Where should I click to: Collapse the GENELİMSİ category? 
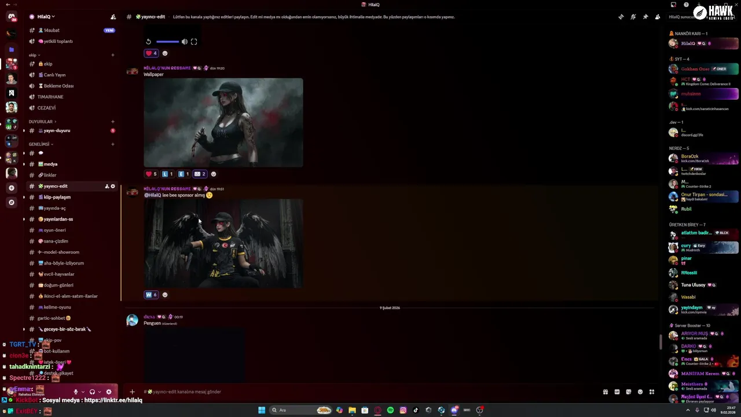click(41, 144)
